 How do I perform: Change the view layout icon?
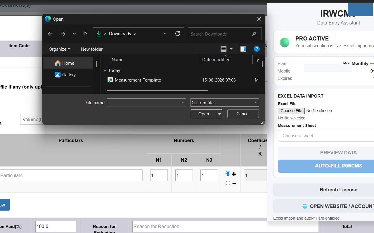pyautogui.click(x=224, y=49)
